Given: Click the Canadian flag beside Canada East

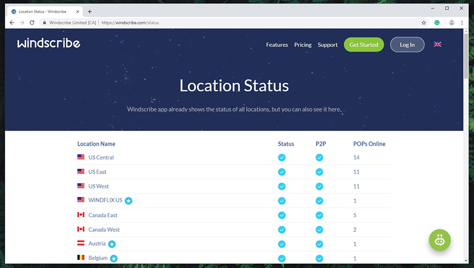Looking at the screenshot, I should click(81, 214).
